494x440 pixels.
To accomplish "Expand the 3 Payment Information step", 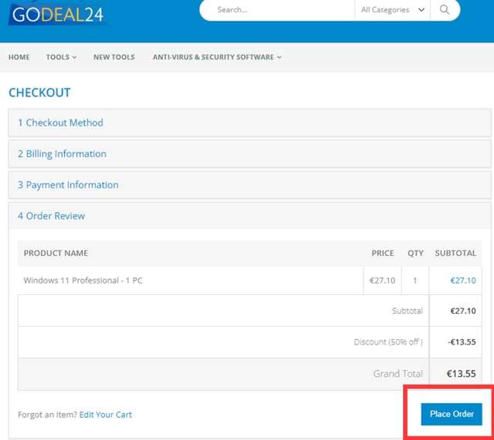I will pos(68,185).
